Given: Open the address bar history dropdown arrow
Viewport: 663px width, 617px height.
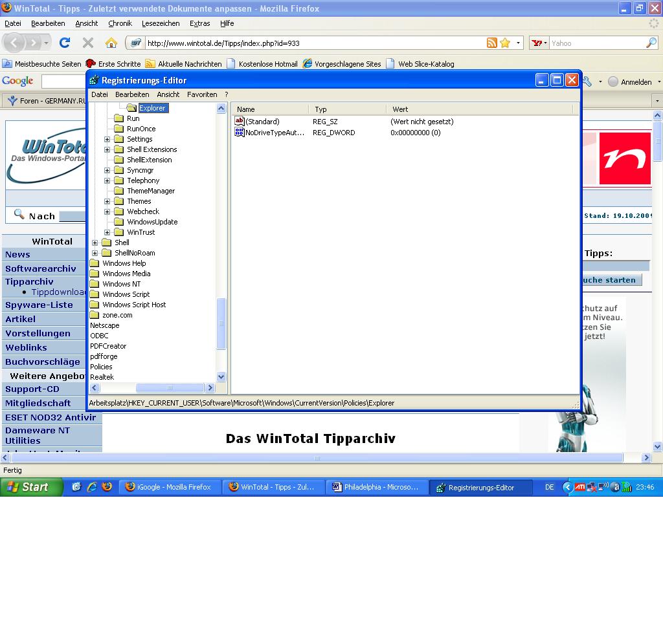Looking at the screenshot, I should tap(518, 43).
